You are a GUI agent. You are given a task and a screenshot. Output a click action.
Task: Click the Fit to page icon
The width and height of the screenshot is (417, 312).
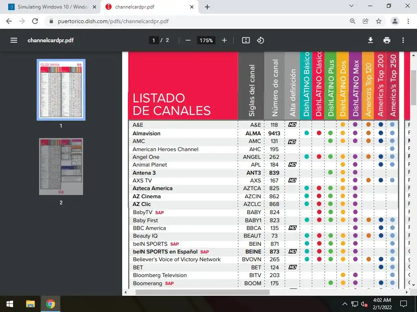(x=246, y=40)
